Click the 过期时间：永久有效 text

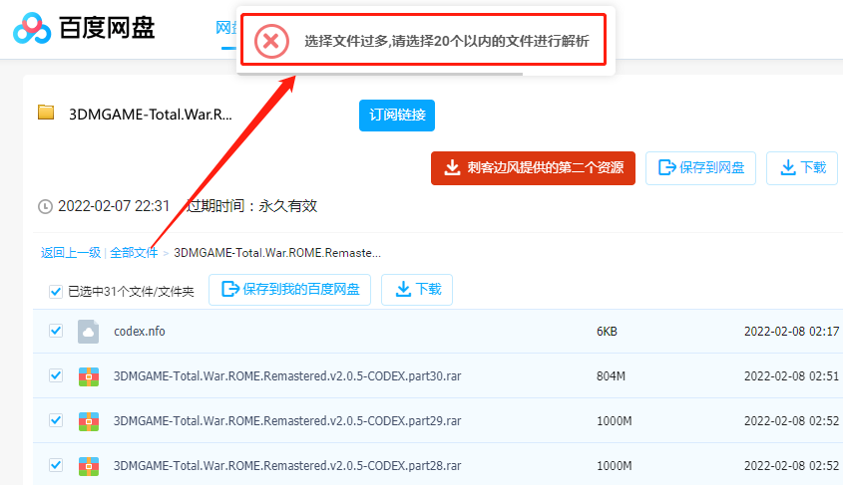point(251,206)
